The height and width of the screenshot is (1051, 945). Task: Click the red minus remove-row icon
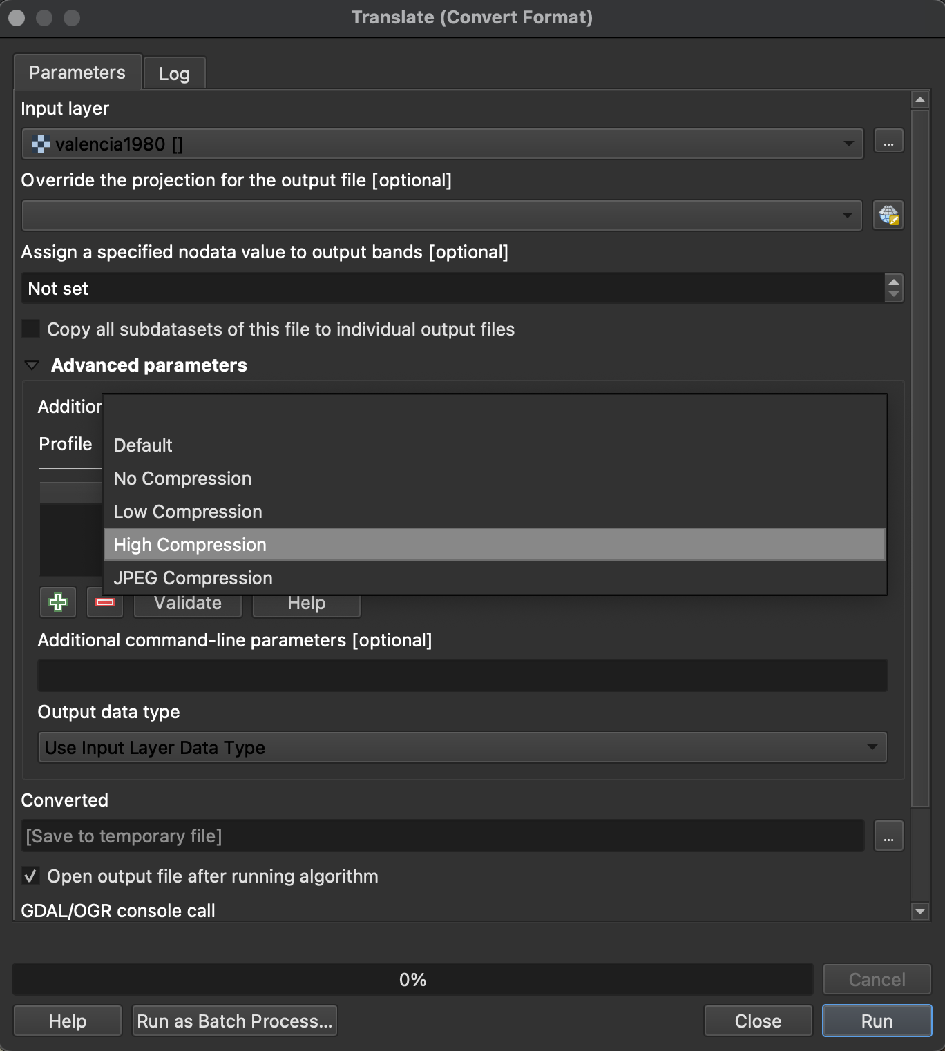[105, 602]
